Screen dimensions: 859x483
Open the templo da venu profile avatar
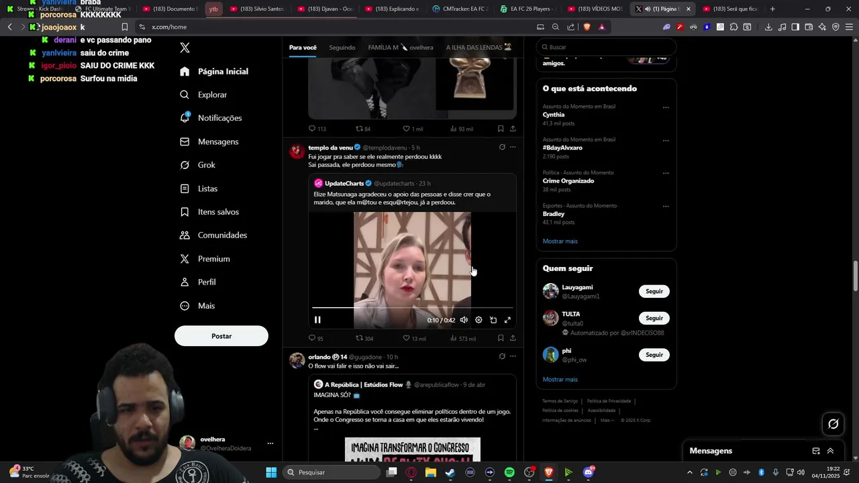click(x=297, y=151)
